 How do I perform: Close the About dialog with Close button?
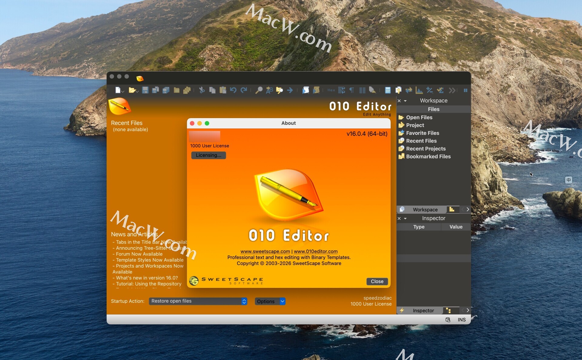pos(377,281)
